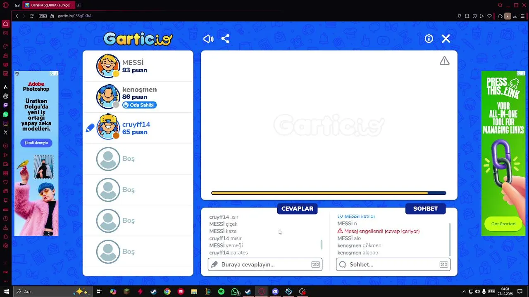This screenshot has width=529, height=297.
Task: Click the chat message 'kenoşmen gökmen'
Action: [x=359, y=246]
